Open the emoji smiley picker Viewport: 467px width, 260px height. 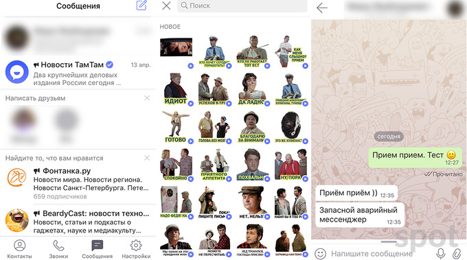point(321,253)
